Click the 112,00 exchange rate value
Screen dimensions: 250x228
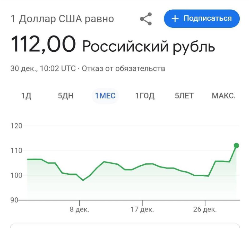tap(43, 44)
